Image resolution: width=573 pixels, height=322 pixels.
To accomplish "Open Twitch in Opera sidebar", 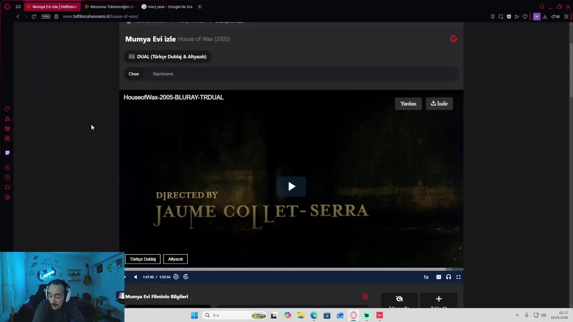I will [7, 153].
